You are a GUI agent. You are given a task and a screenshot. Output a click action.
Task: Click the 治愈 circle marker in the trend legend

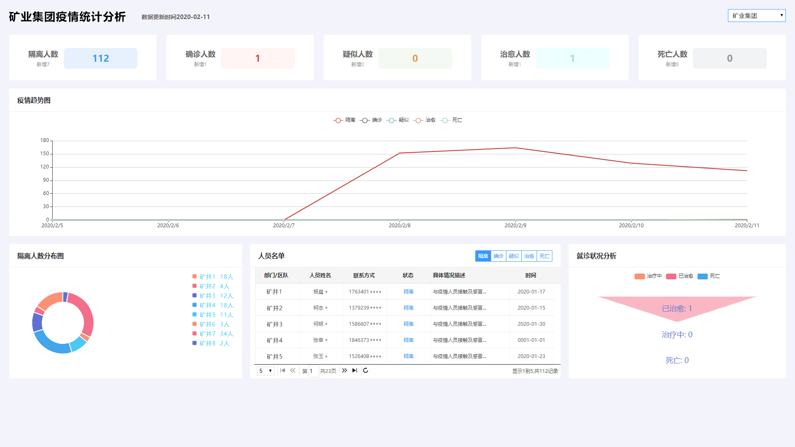tap(419, 120)
